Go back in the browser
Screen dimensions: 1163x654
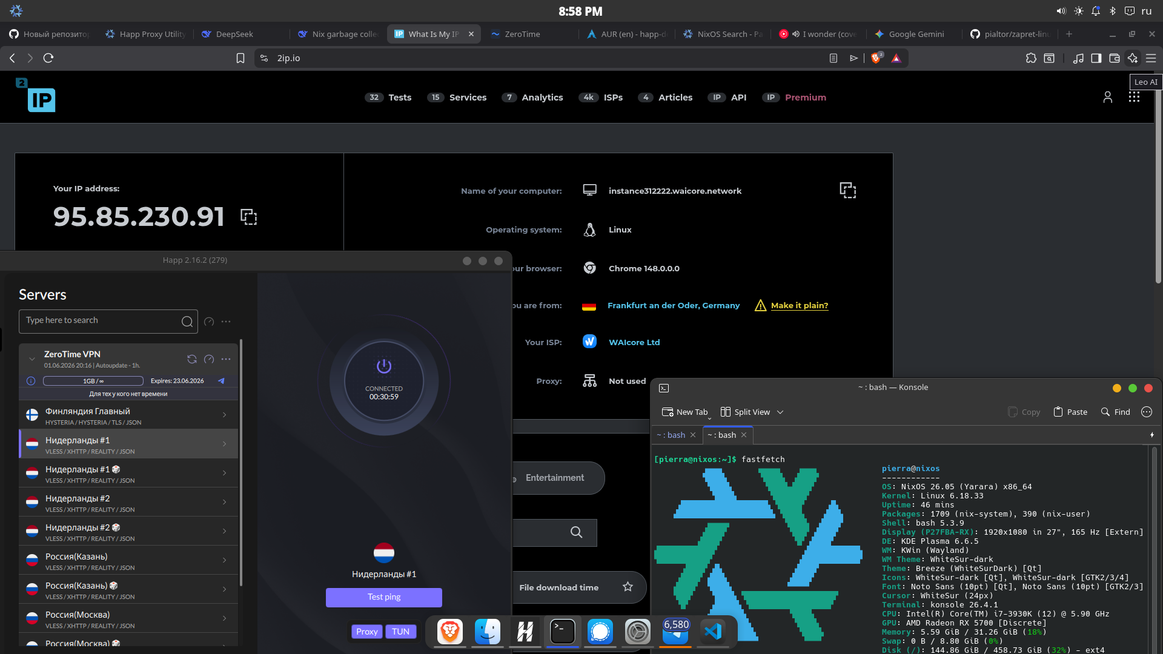pos(12,58)
